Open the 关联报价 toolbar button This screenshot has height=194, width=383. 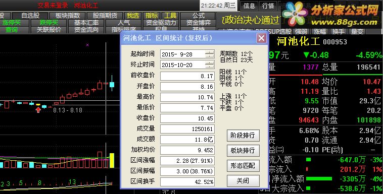click(x=49, y=30)
